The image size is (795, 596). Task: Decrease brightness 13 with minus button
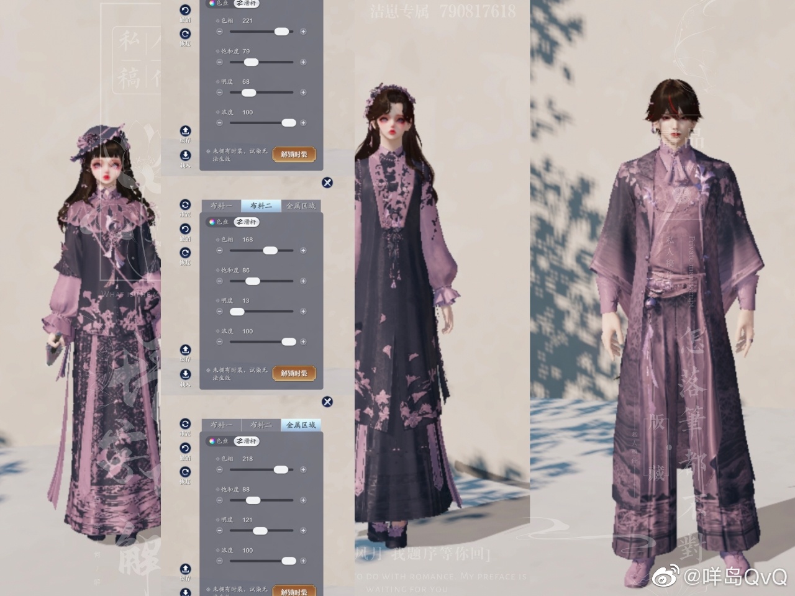pyautogui.click(x=219, y=312)
